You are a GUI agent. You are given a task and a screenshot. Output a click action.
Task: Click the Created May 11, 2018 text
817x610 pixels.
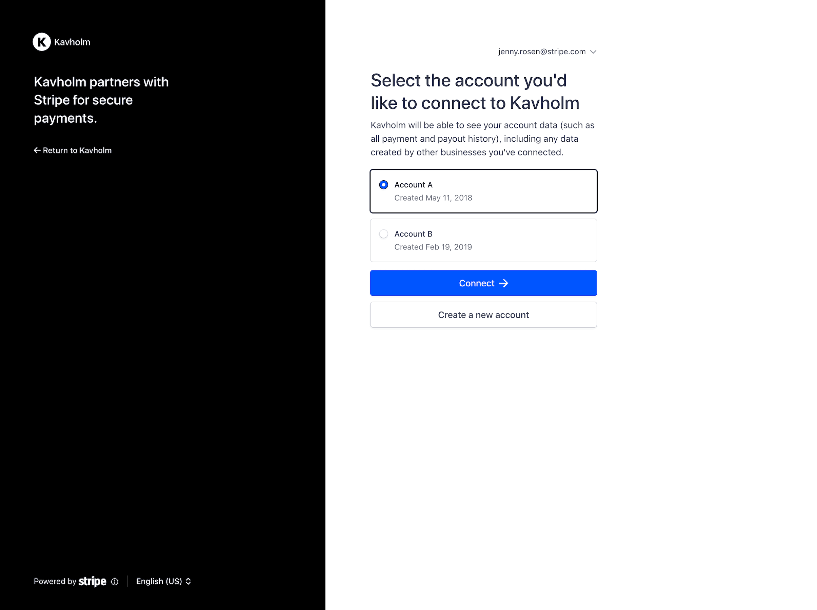pyautogui.click(x=433, y=198)
